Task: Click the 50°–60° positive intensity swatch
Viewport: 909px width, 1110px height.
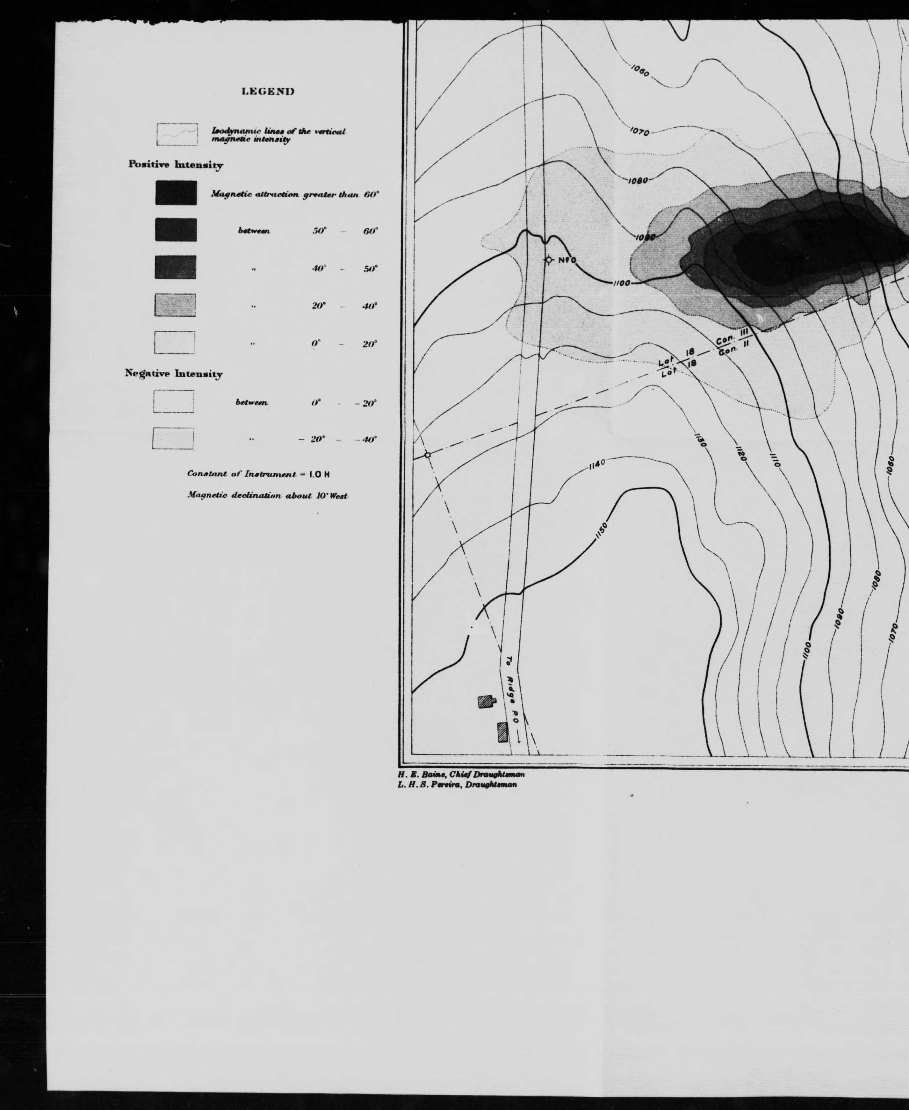Action: coord(176,230)
